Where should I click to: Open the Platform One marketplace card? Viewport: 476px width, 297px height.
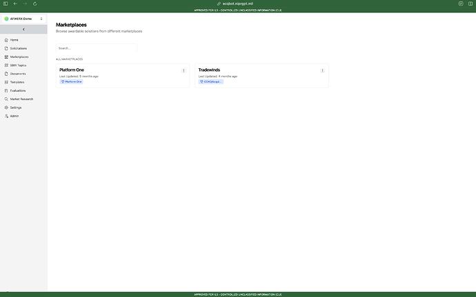(x=123, y=76)
